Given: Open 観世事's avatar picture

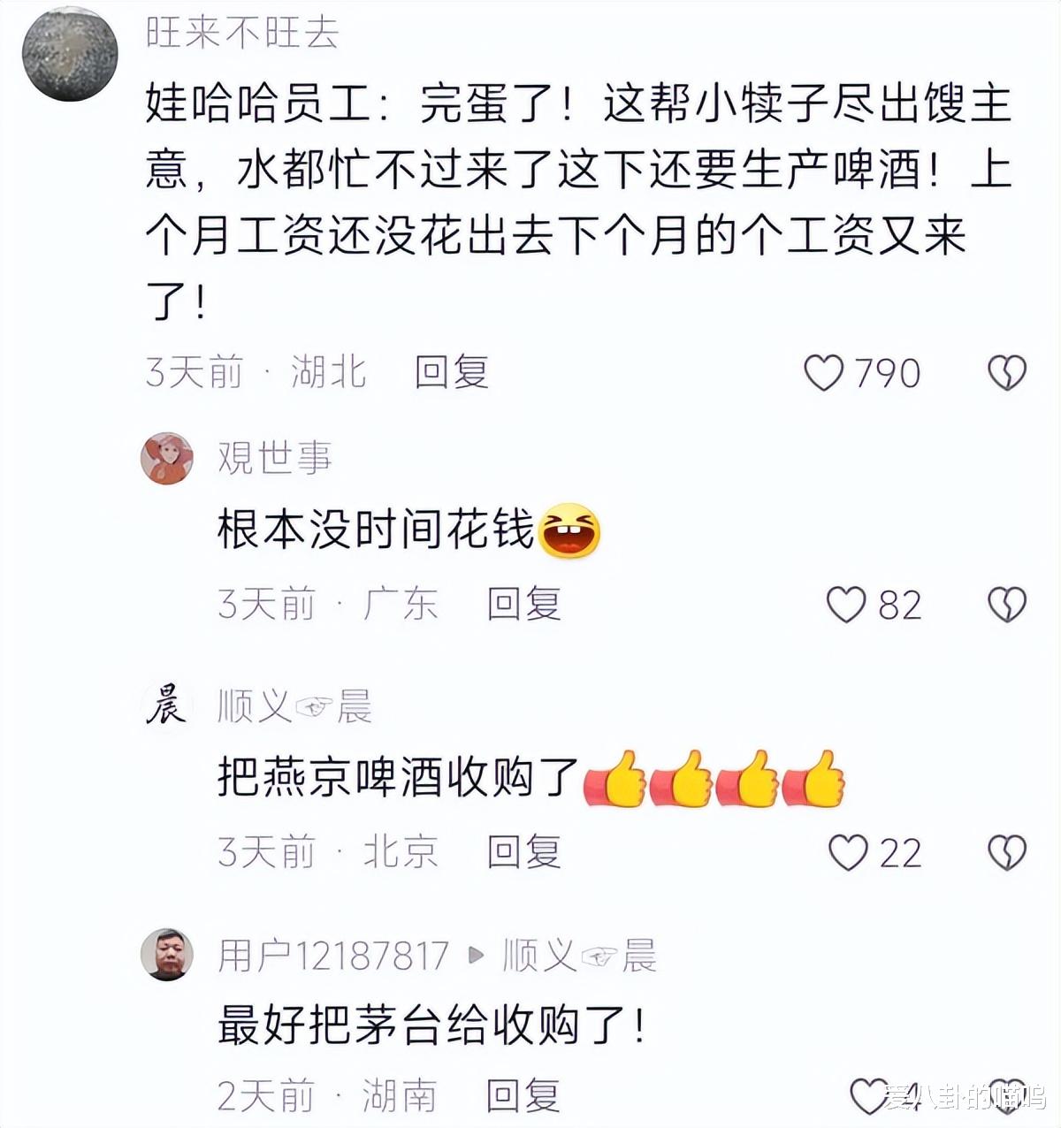Looking at the screenshot, I should click(x=167, y=458).
